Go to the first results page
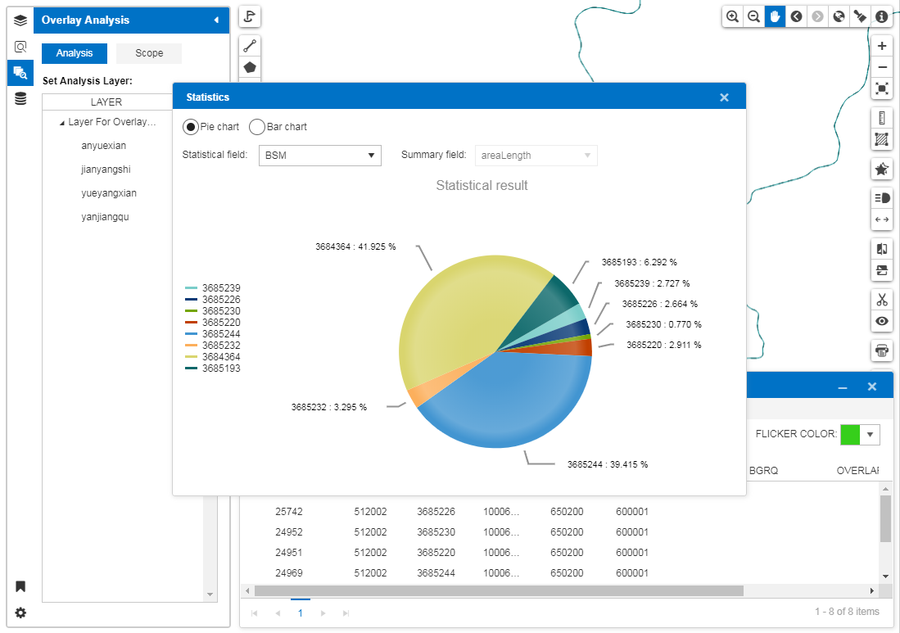900x633 pixels. (254, 613)
